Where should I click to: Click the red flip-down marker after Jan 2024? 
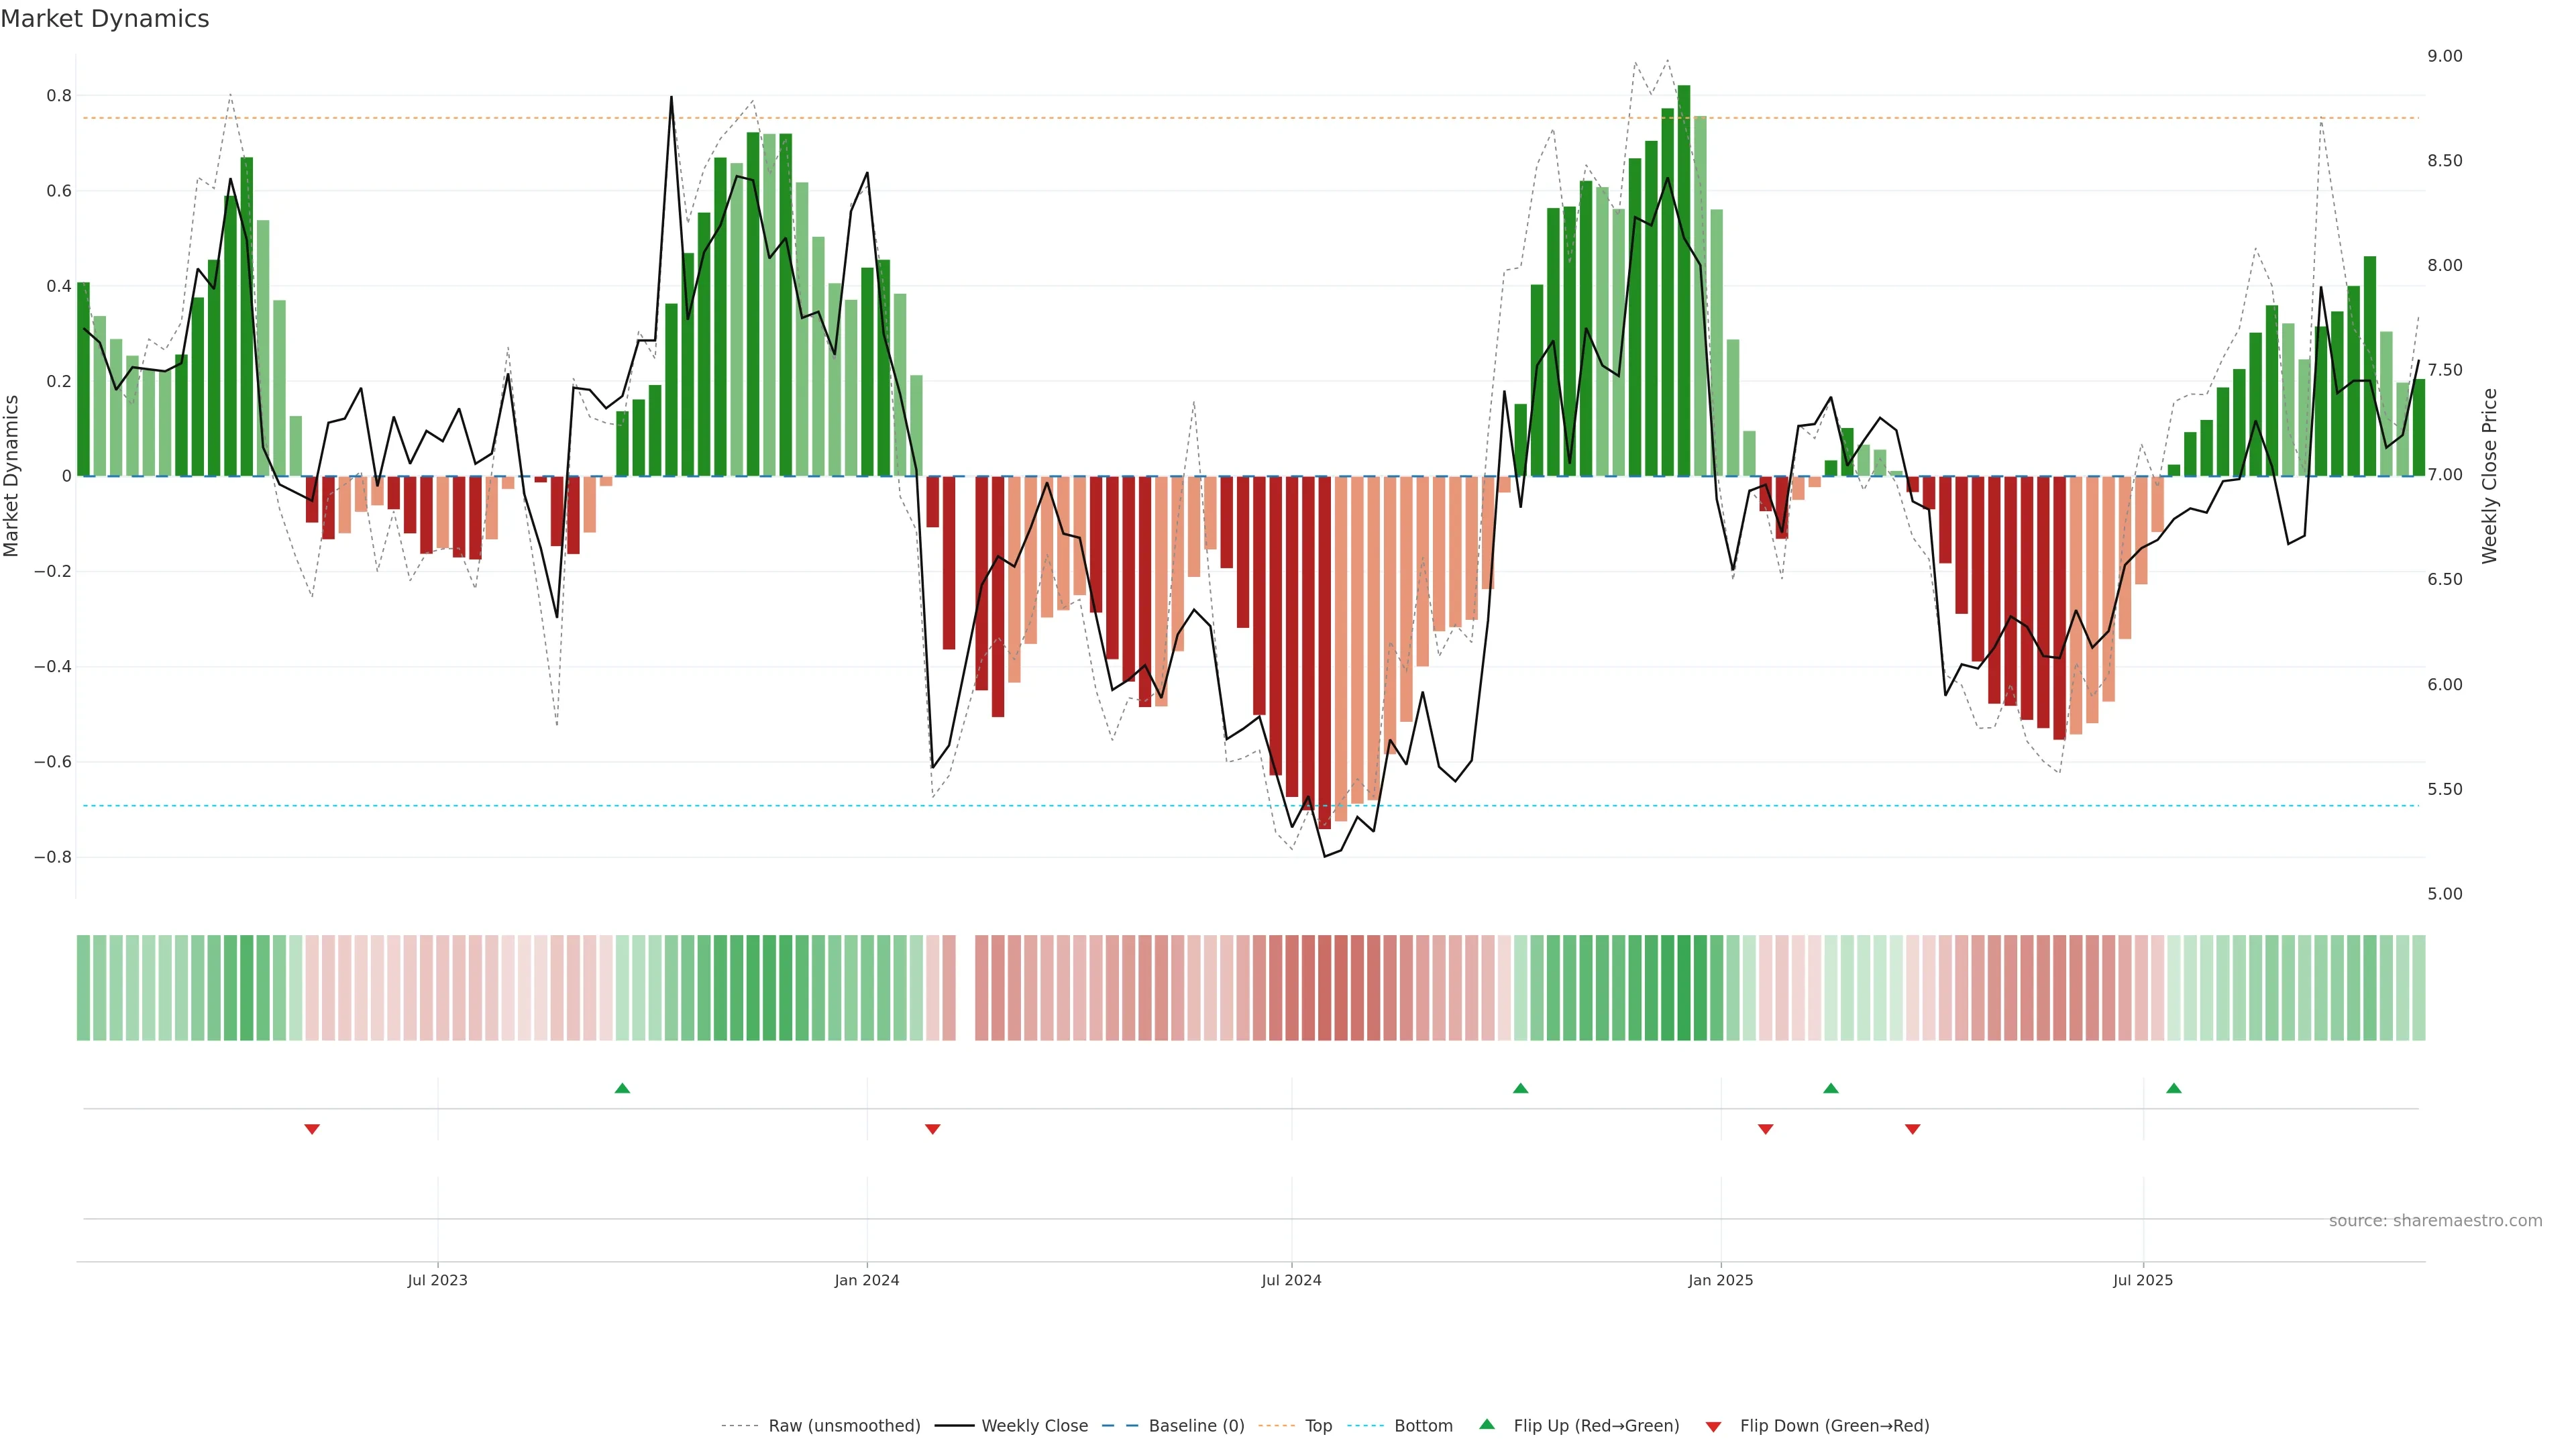coord(932,1129)
